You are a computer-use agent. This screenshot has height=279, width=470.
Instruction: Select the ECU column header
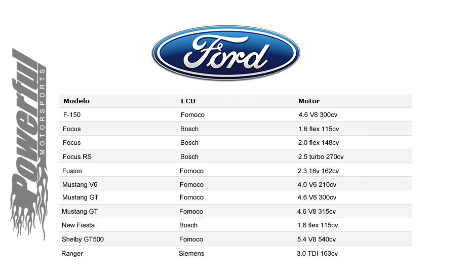(x=188, y=101)
